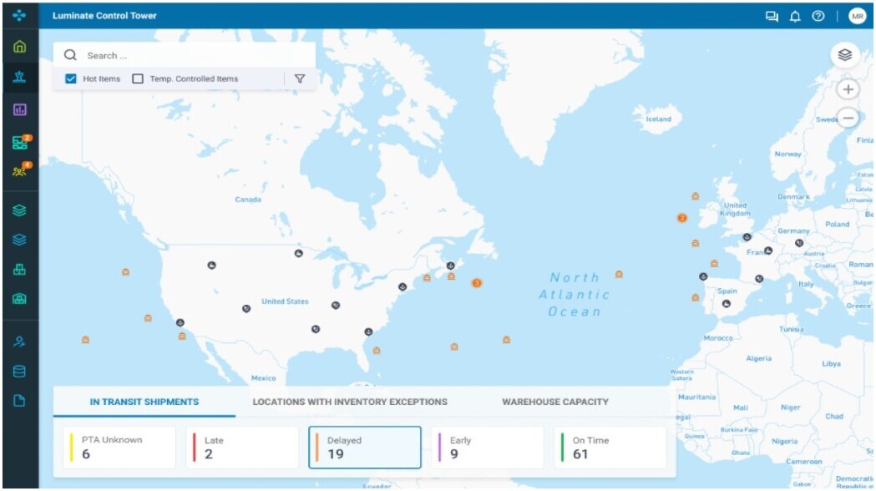Switch to Warehouse Capacity tab
876x491 pixels.
[x=555, y=402]
